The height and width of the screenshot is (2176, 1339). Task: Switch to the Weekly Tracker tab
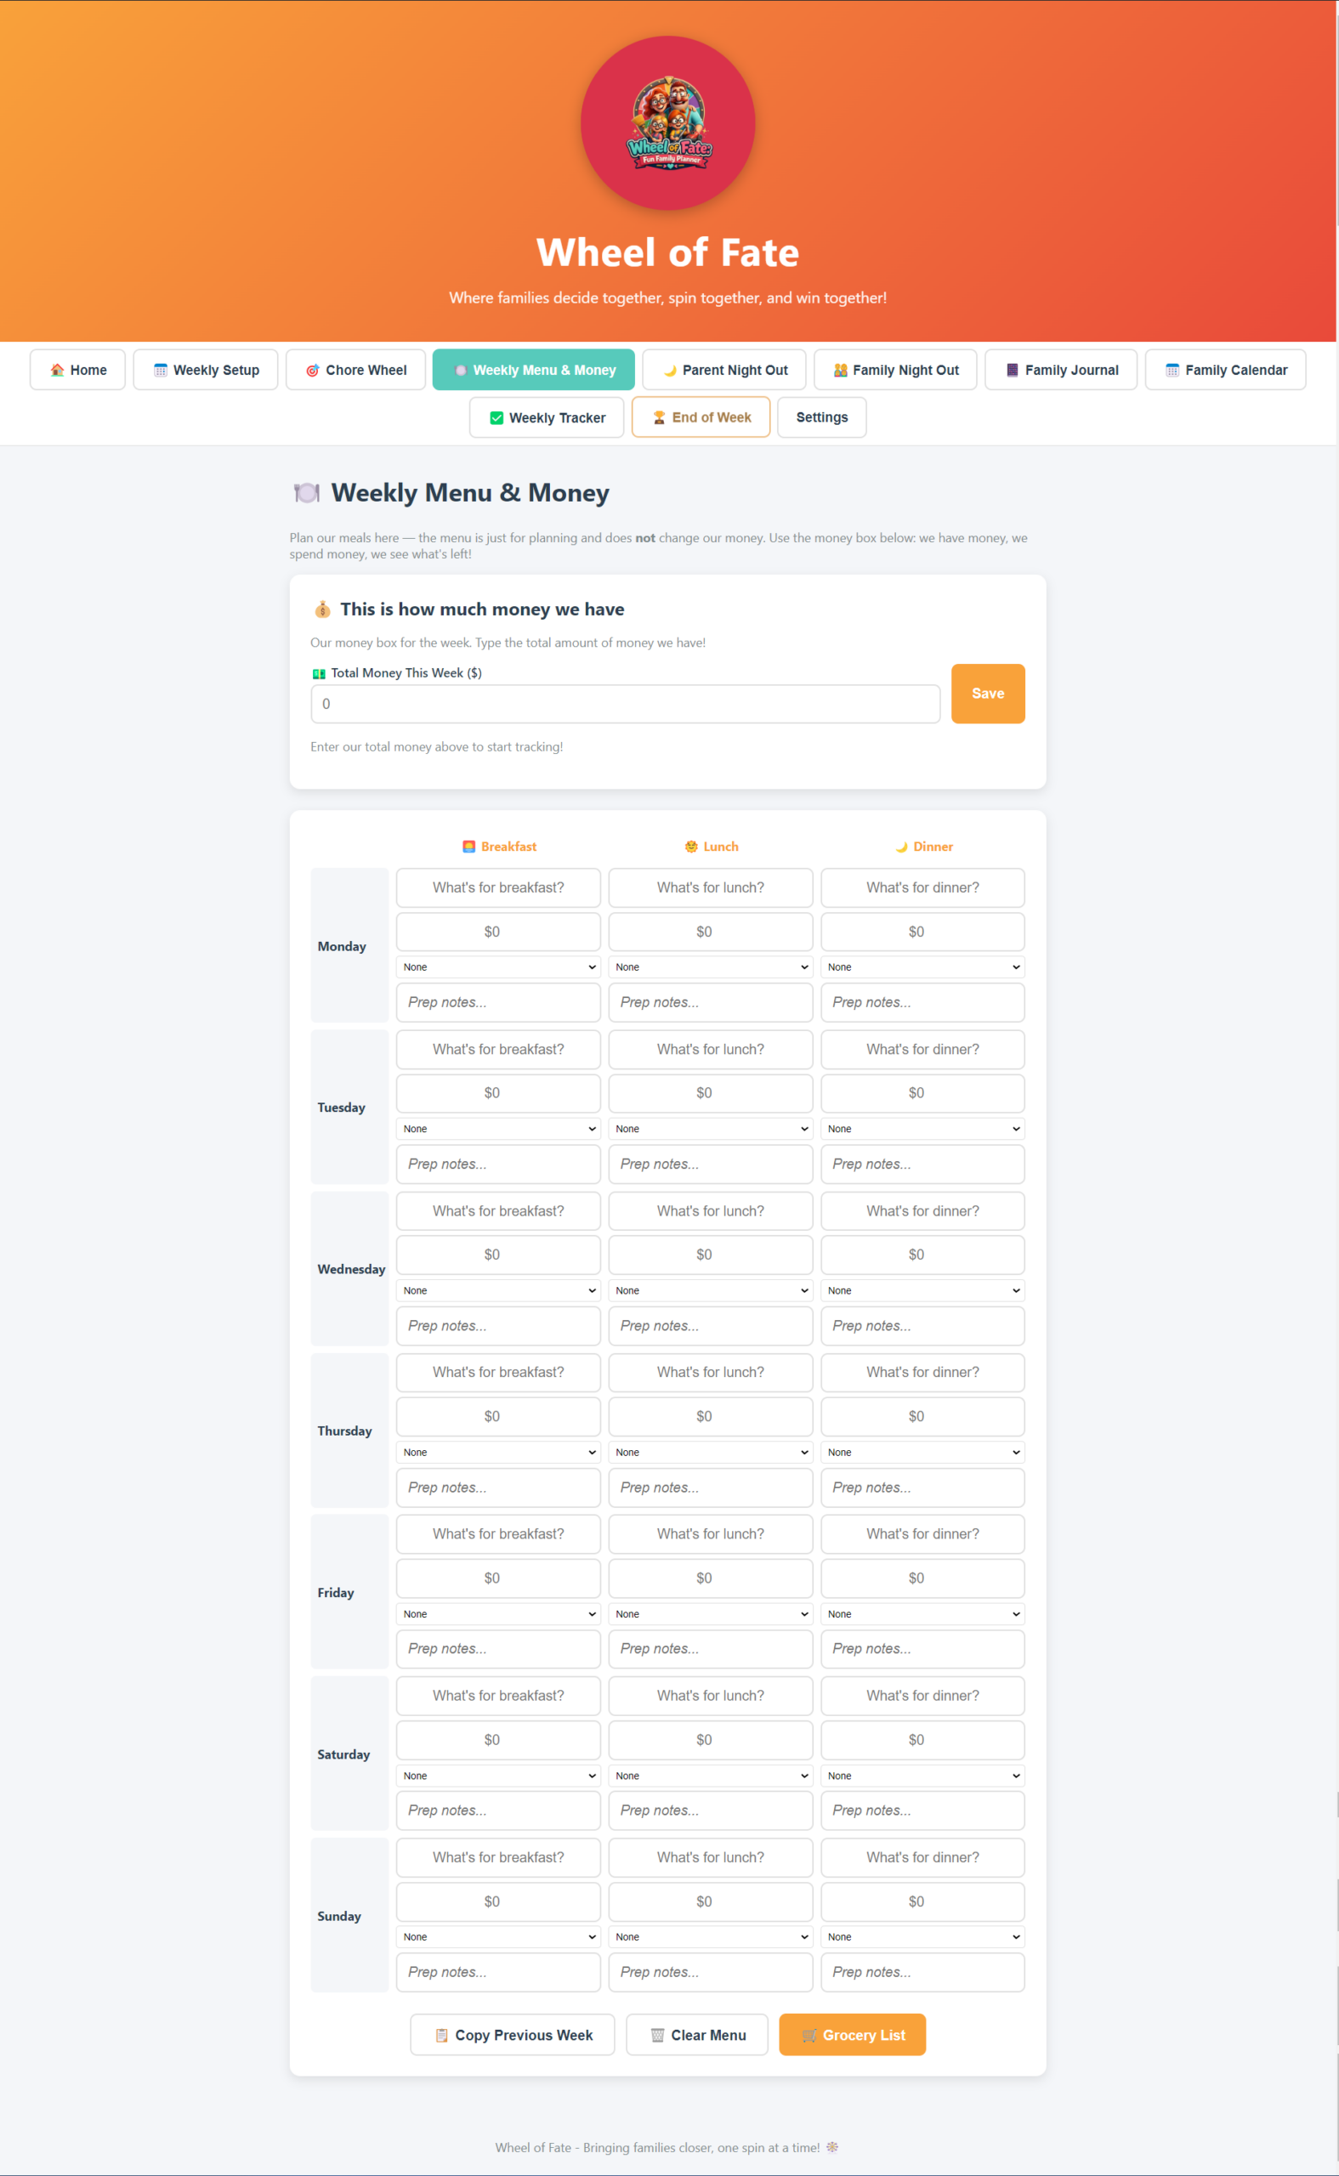click(547, 418)
